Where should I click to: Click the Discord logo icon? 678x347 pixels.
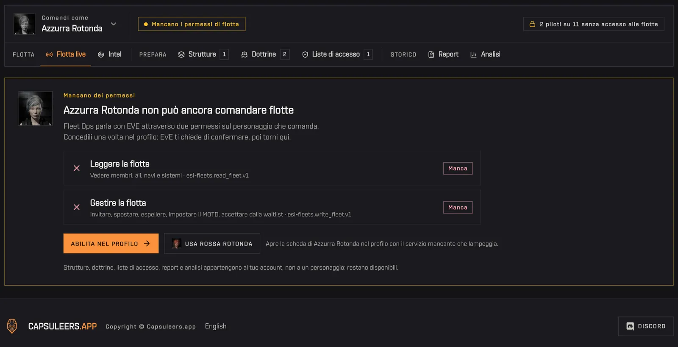[x=630, y=326]
